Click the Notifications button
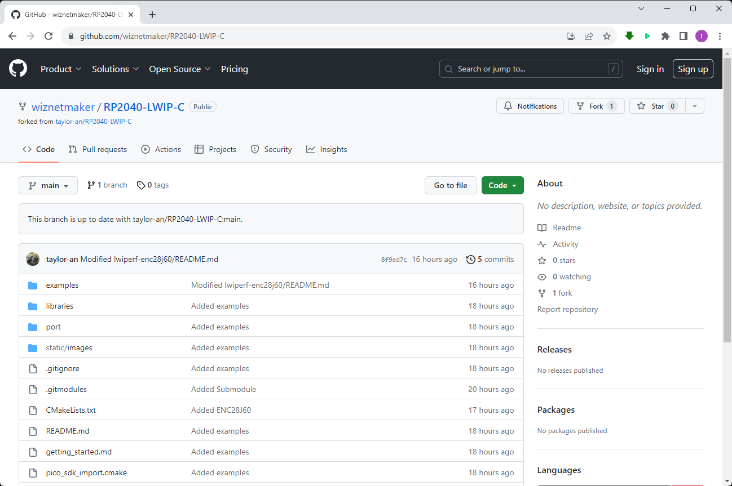Image resolution: width=732 pixels, height=486 pixels. [530, 106]
